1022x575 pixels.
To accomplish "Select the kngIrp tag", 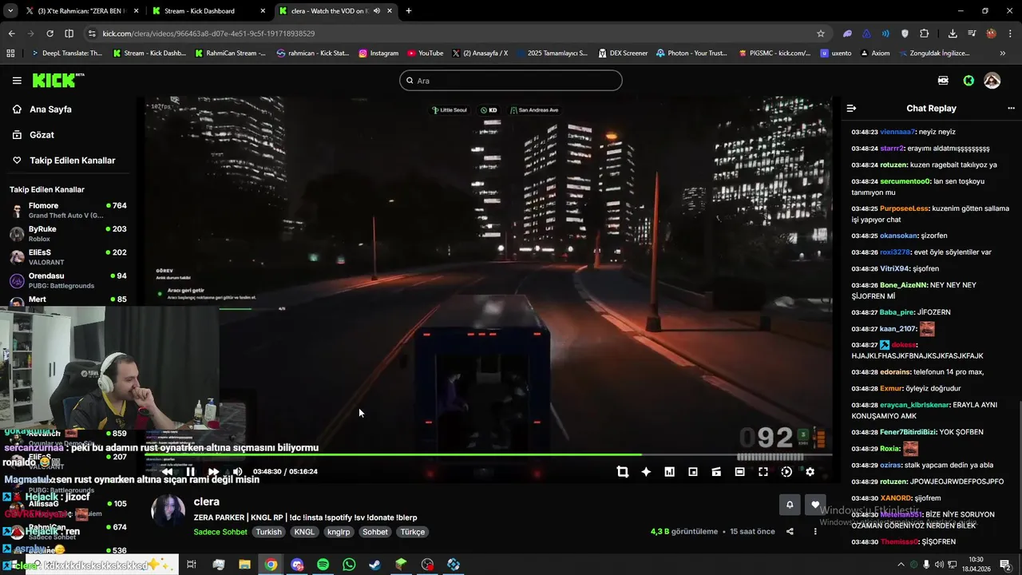I will click(x=339, y=532).
